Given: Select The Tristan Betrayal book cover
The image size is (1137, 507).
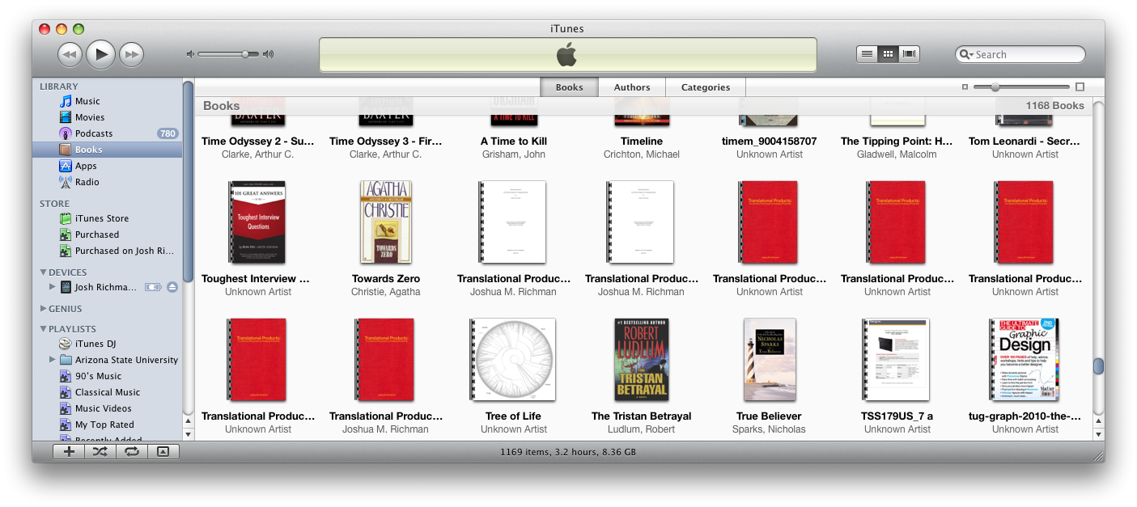Looking at the screenshot, I should (642, 360).
